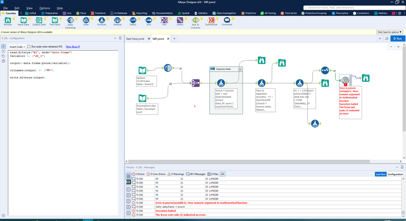Select the Options 12.2014.xlsx input node
Viewport: 406px width, 221px height.
pyautogui.click(x=142, y=70)
